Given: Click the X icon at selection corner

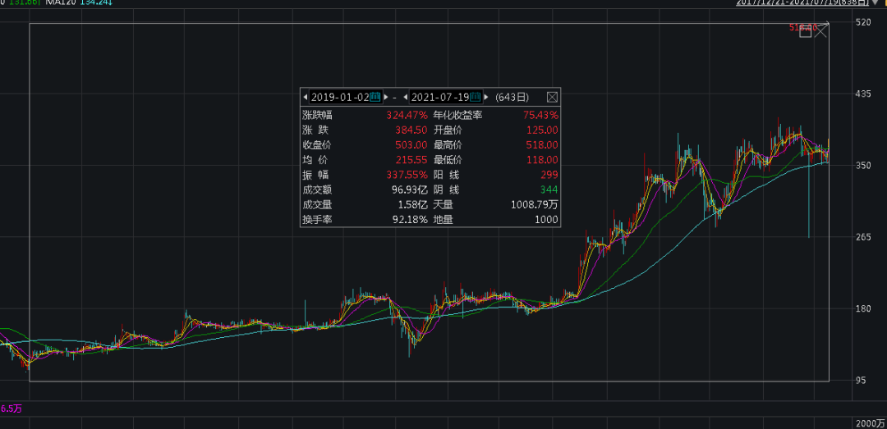Looking at the screenshot, I should point(820,32).
